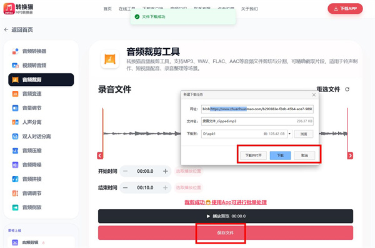Click 选取播放位置 beside 结束时间
Image resolution: width=375 pixels, height=248 pixels.
(189, 187)
